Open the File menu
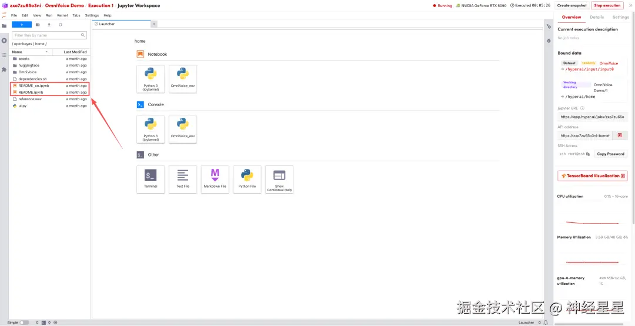The image size is (635, 326). pos(14,15)
